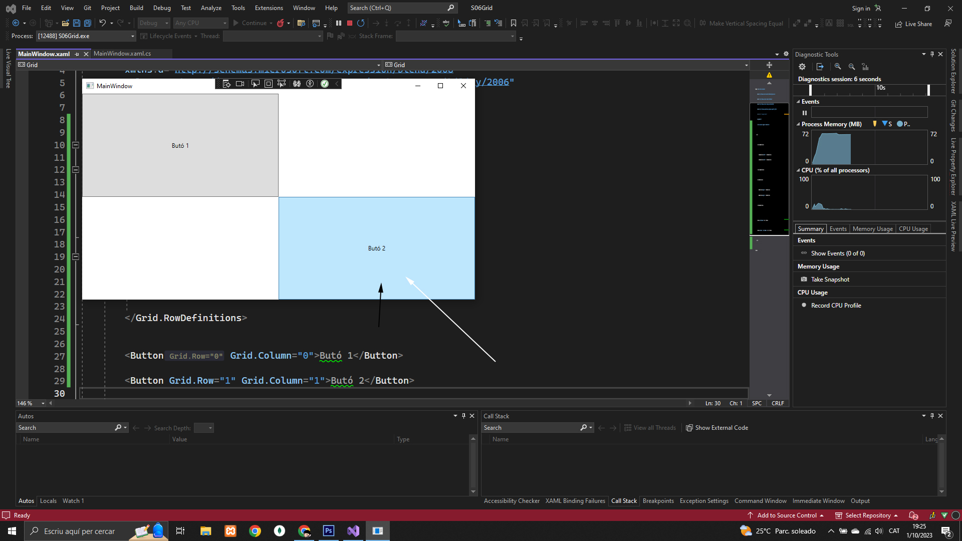Restart the debug session
This screenshot has height=541, width=962.
[x=361, y=23]
